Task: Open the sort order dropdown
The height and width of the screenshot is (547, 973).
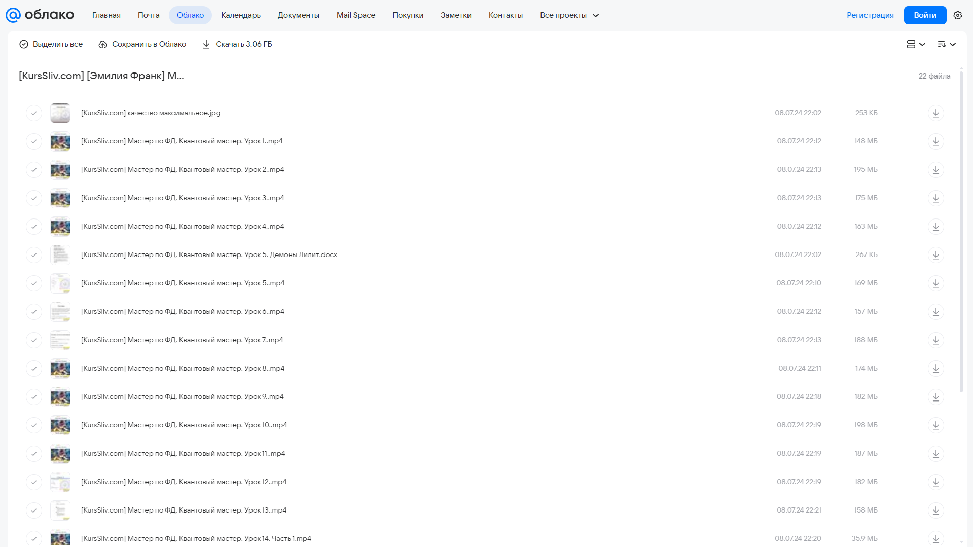Action: [946, 44]
